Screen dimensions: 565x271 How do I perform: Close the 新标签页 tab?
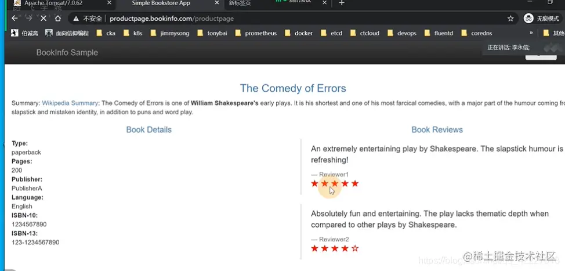pyautogui.click(x=324, y=3)
